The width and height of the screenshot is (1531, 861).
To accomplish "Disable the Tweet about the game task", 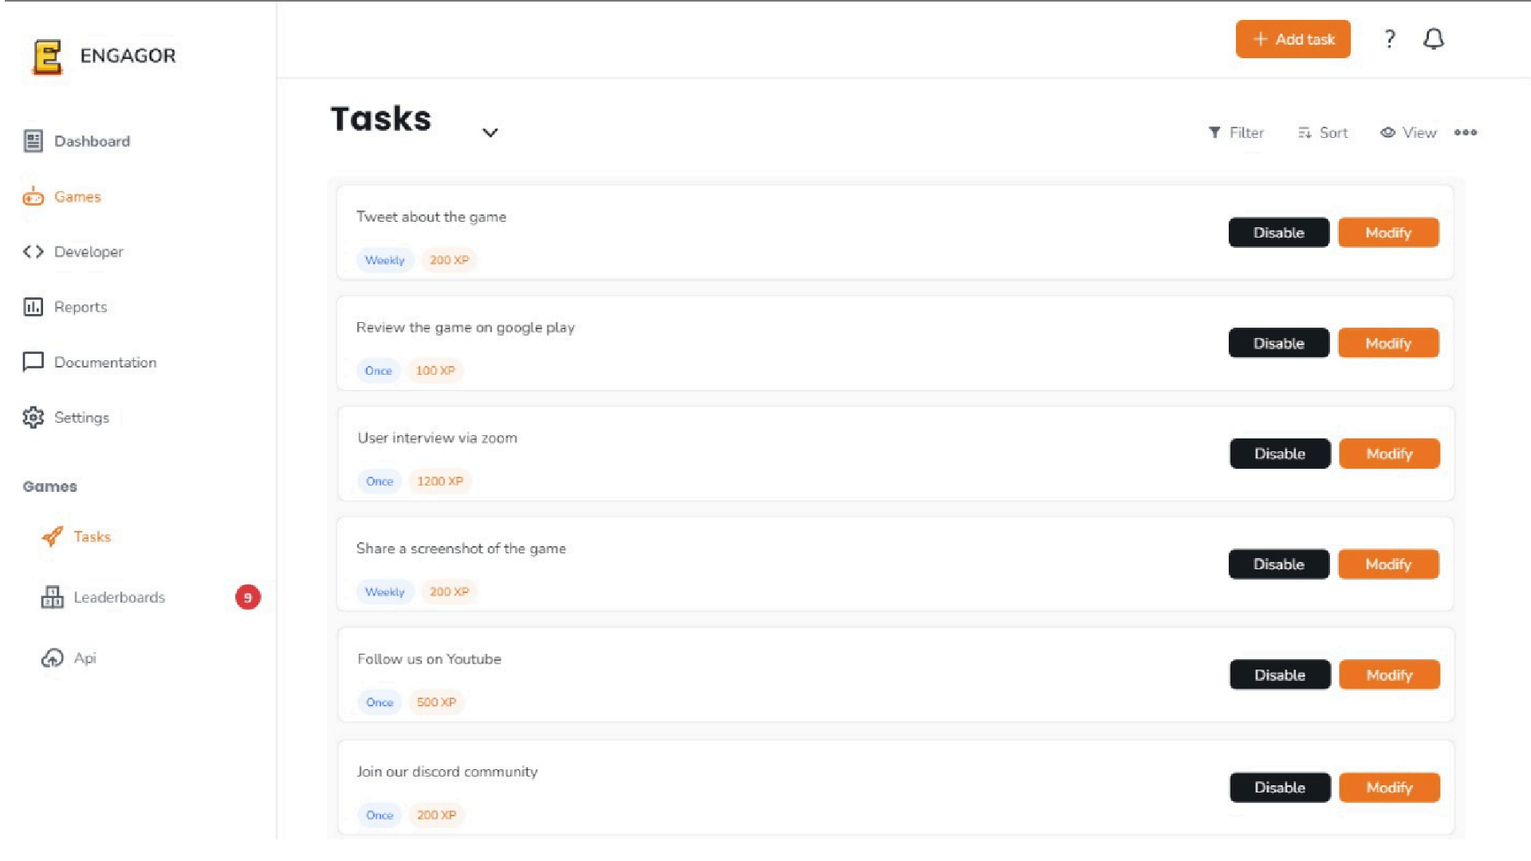I will [x=1278, y=233].
